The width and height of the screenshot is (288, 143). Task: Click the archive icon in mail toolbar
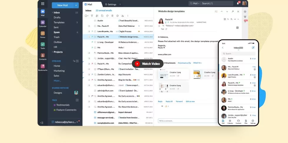(x=123, y=16)
